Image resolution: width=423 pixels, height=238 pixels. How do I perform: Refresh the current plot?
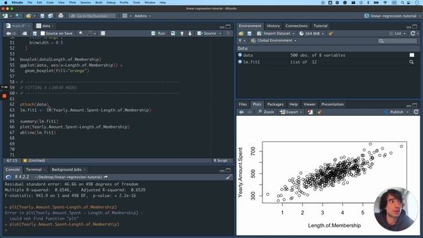coord(416,112)
